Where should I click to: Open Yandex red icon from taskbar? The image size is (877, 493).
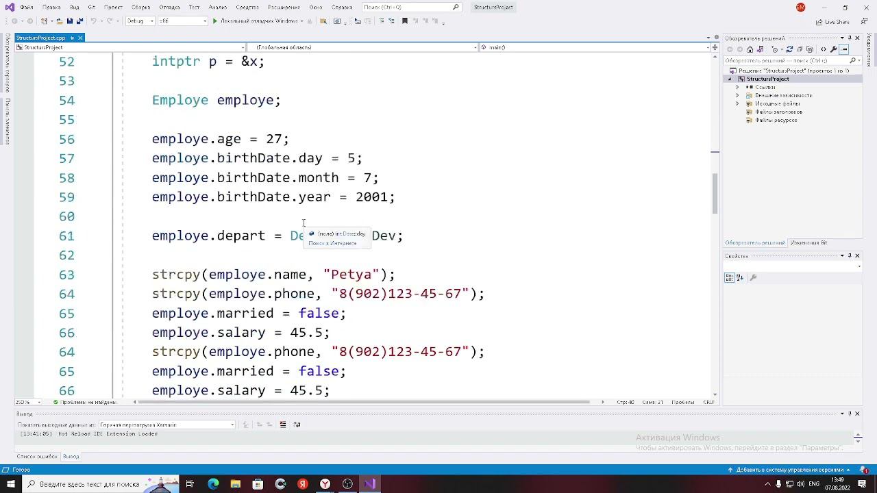(302, 484)
